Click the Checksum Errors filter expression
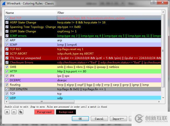Screen dimensions: 170x126 coord(109,62)
